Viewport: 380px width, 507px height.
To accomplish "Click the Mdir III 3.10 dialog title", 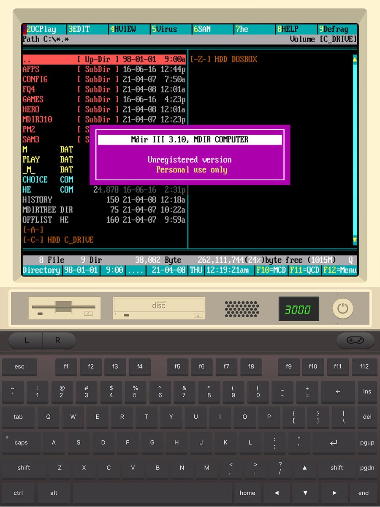I will [x=190, y=140].
